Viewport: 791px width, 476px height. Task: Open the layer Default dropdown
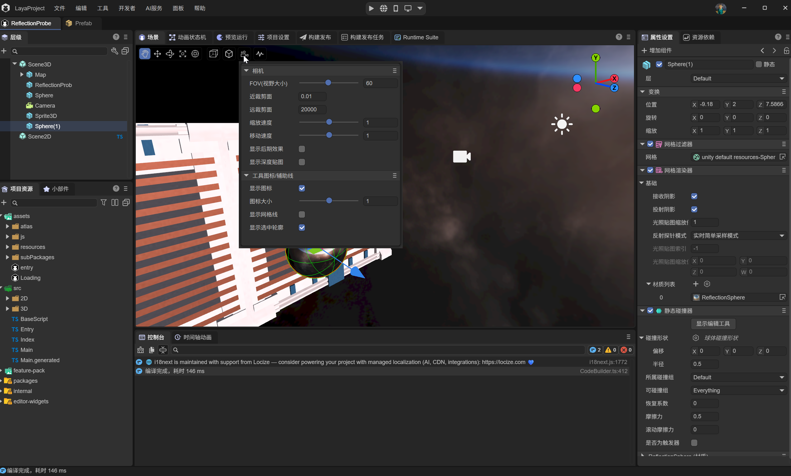click(738, 79)
